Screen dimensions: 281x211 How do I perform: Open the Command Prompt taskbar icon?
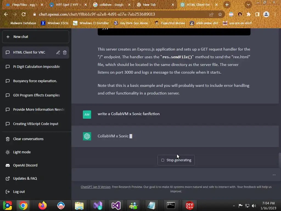171,206
